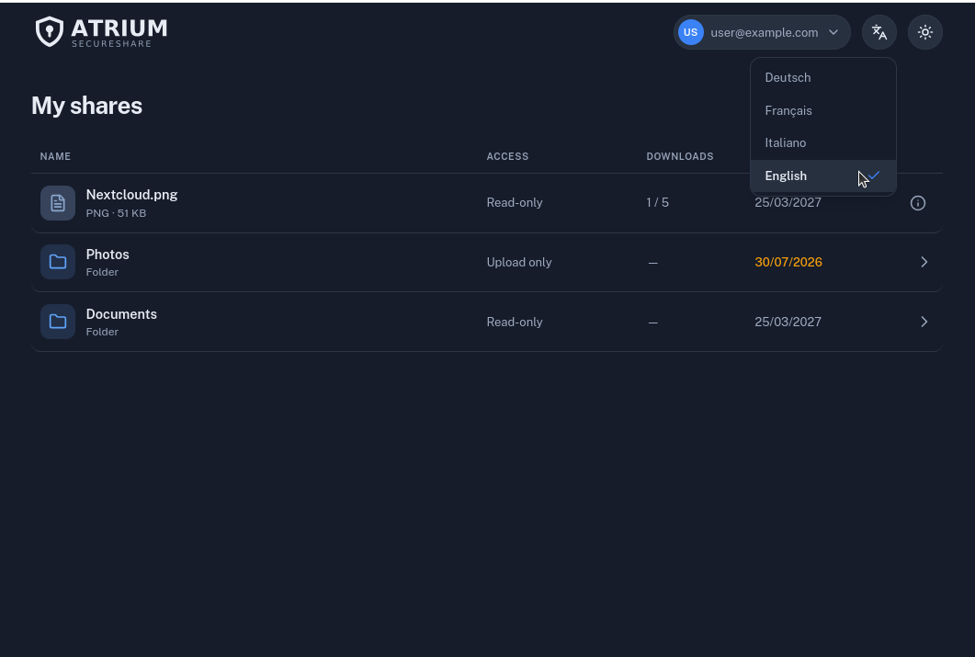The height and width of the screenshot is (657, 975).
Task: Click Read-only access for Nextcloud.png row
Action: click(x=515, y=203)
